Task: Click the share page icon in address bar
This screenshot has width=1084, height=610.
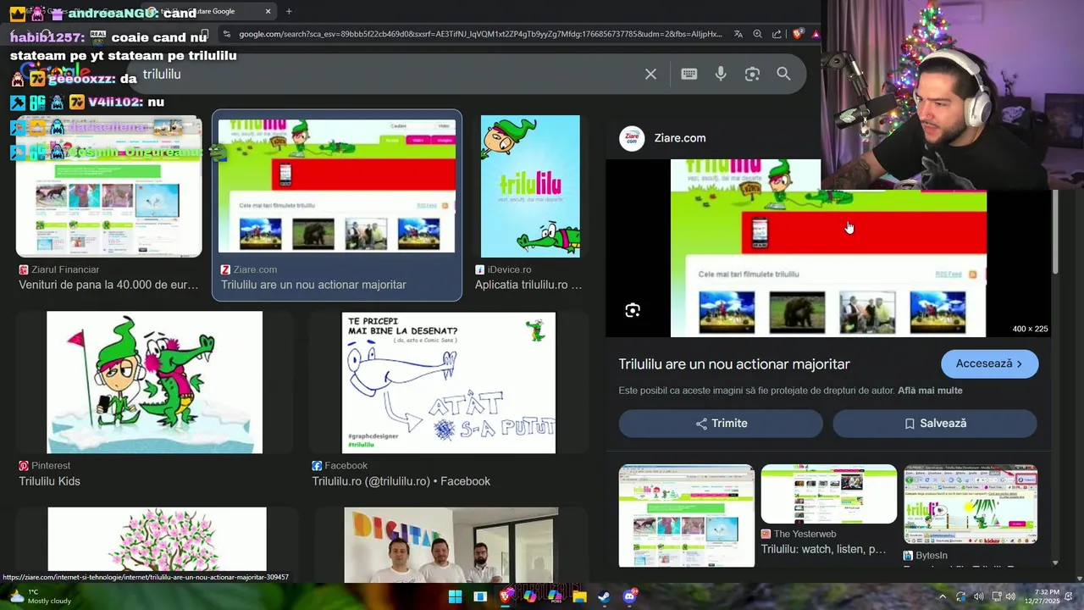Action: tap(777, 34)
